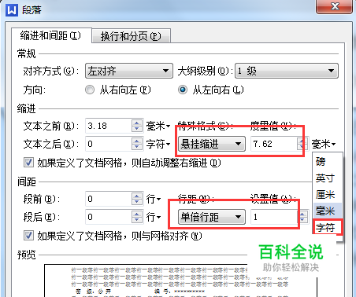Increase the 文本之前 indent value
The width and height of the screenshot is (356, 297).
pos(136,123)
